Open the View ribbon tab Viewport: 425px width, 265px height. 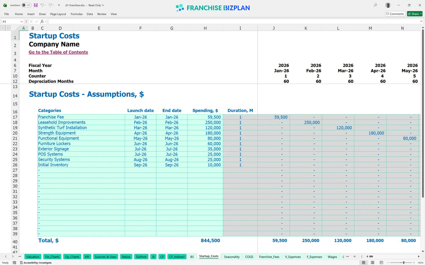click(114, 14)
